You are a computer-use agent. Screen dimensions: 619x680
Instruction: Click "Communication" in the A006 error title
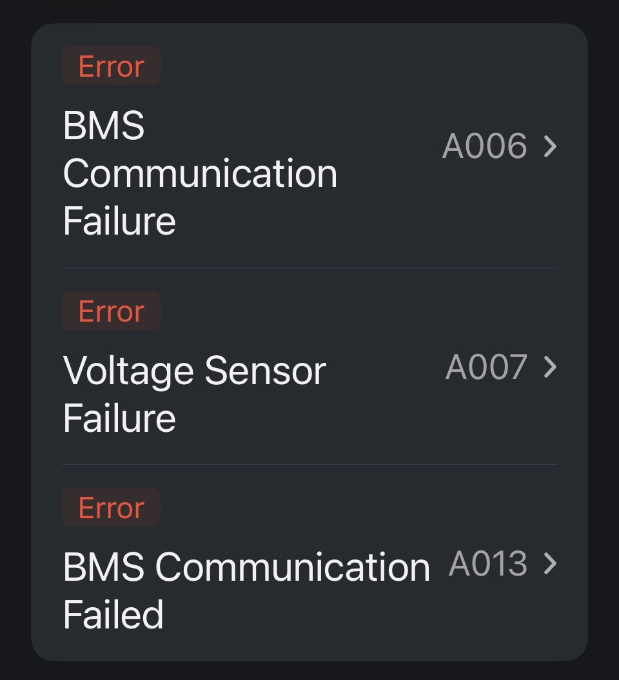point(200,173)
